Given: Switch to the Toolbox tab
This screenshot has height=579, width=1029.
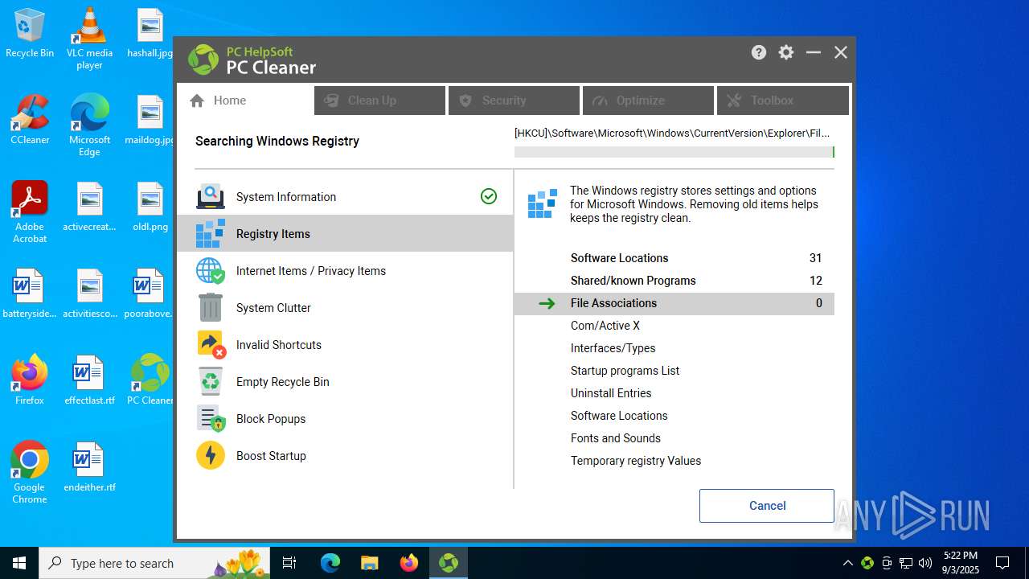Looking at the screenshot, I should click(782, 101).
